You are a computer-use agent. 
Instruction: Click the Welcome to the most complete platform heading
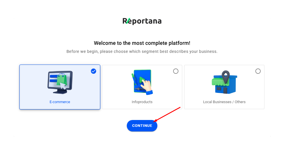[142, 43]
